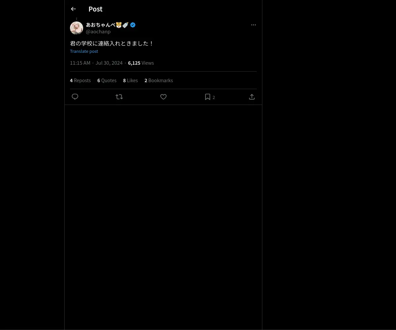Open the @aochanp handle link
396x330 pixels.
[x=98, y=32]
